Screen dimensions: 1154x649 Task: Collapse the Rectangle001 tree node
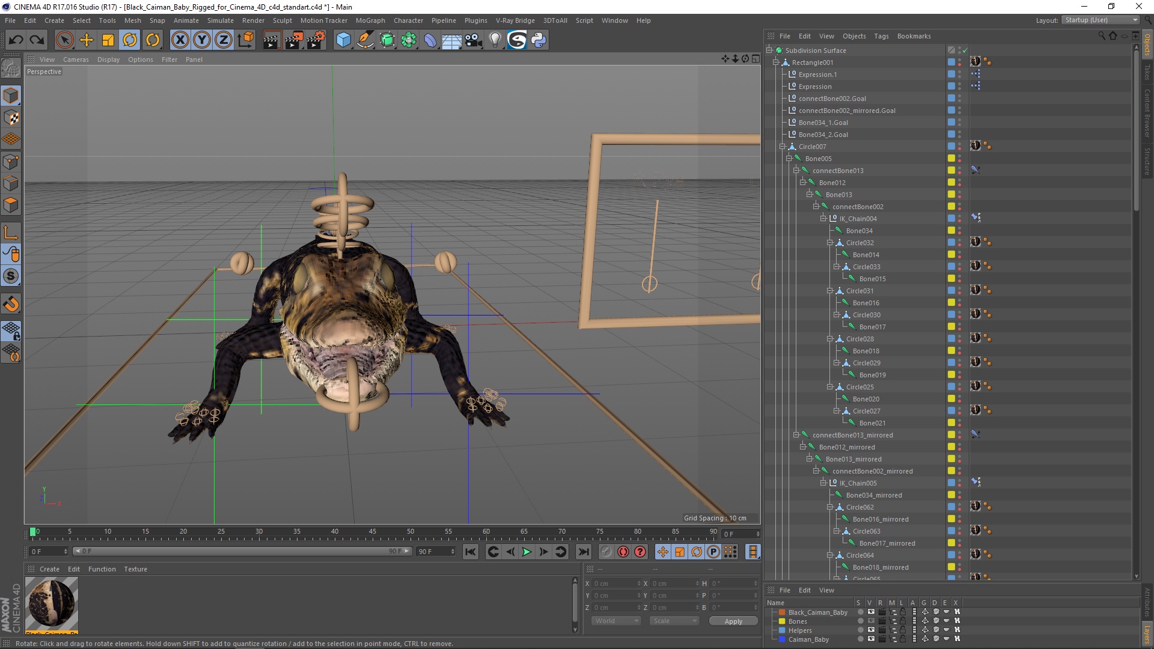click(776, 62)
